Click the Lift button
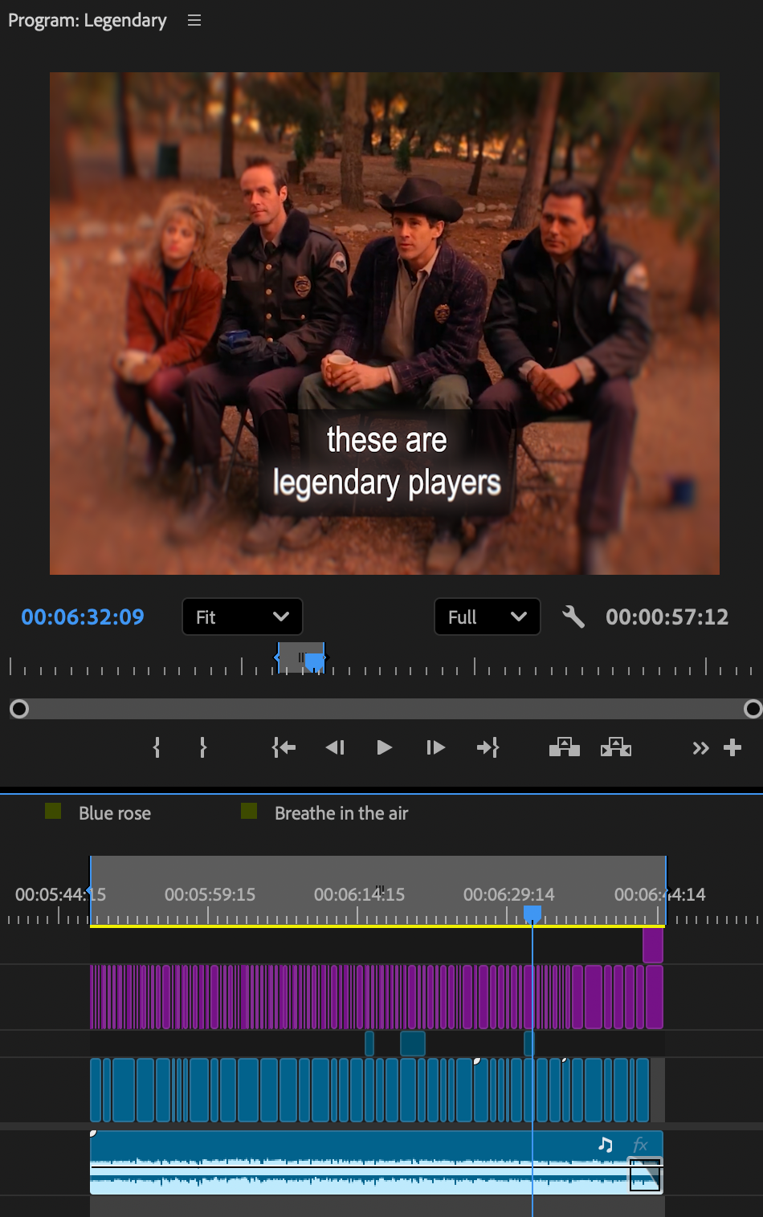The width and height of the screenshot is (763, 1217). pos(565,747)
